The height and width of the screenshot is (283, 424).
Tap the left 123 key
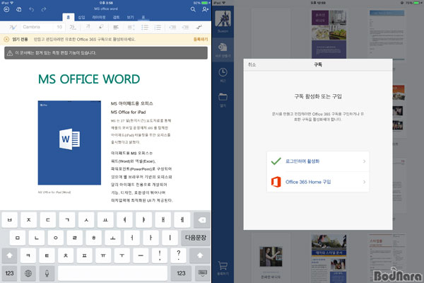pyautogui.click(x=9, y=273)
